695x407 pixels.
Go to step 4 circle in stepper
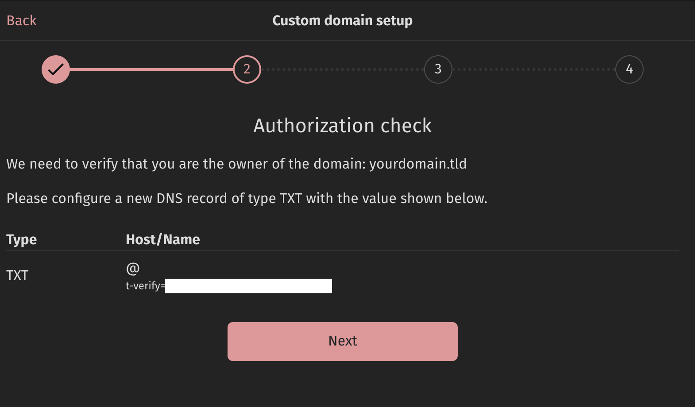pyautogui.click(x=629, y=69)
